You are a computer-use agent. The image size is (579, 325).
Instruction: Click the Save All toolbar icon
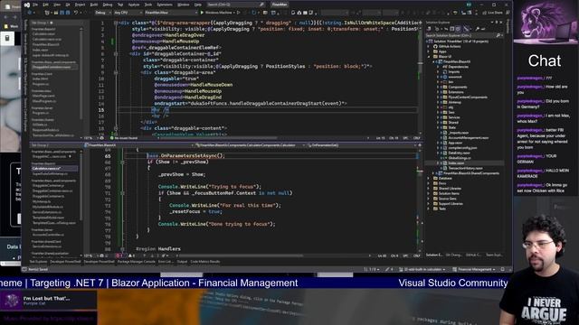pyautogui.click(x=69, y=13)
